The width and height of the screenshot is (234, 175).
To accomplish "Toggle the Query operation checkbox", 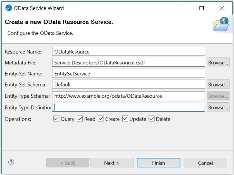I will click(x=57, y=119).
